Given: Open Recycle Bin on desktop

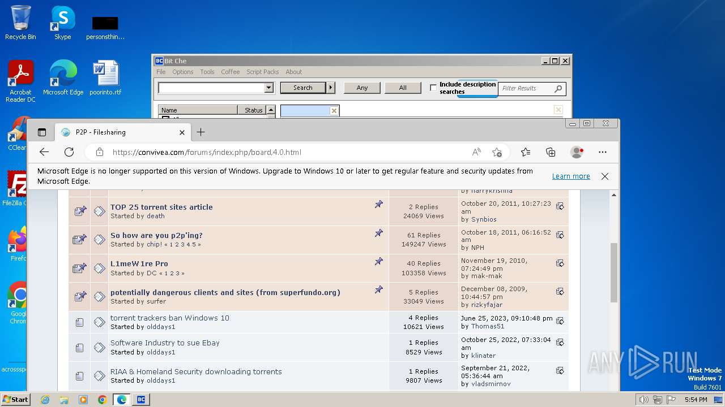Looking at the screenshot, I should pyautogui.click(x=20, y=23).
